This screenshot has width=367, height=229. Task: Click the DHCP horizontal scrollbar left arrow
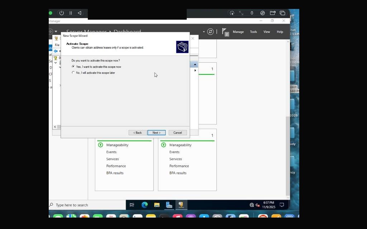pyautogui.click(x=55, y=127)
